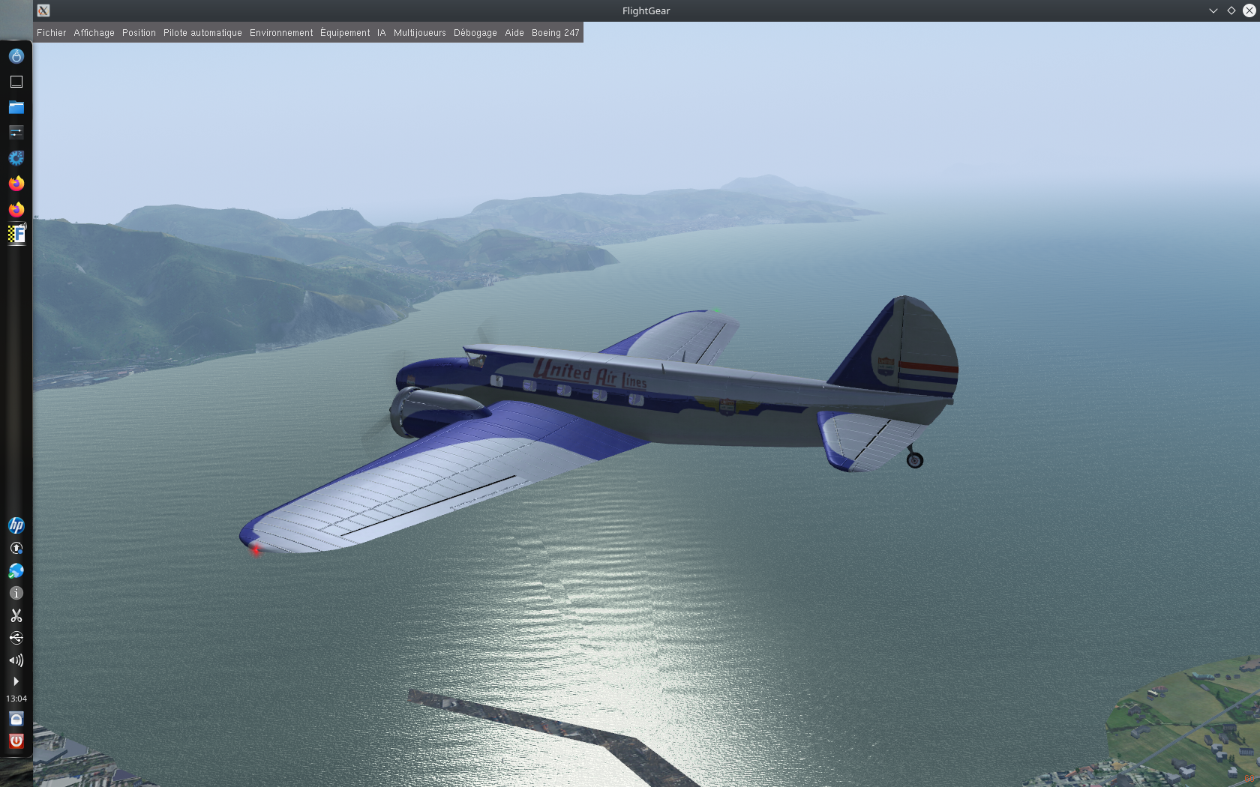Open the Affichage menu

[x=94, y=33]
